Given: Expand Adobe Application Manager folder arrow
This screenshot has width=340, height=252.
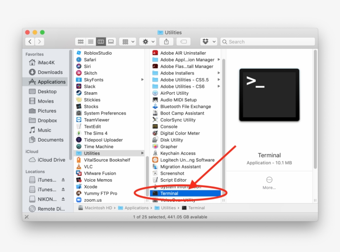Looking at the screenshot, I should point(219,60).
